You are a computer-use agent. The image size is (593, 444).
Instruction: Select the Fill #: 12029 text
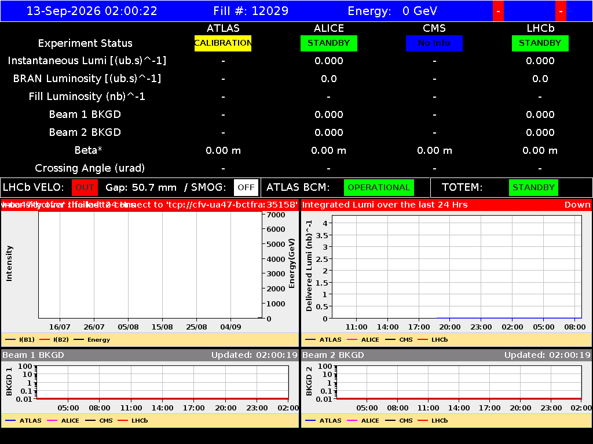coord(251,11)
